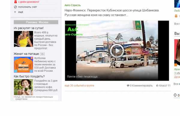
Task: Open the orange Женат на Наташе t-shirt image
Action: 23,65
